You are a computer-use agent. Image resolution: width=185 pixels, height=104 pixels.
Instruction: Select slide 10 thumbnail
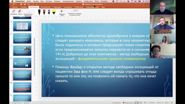(22, 87)
